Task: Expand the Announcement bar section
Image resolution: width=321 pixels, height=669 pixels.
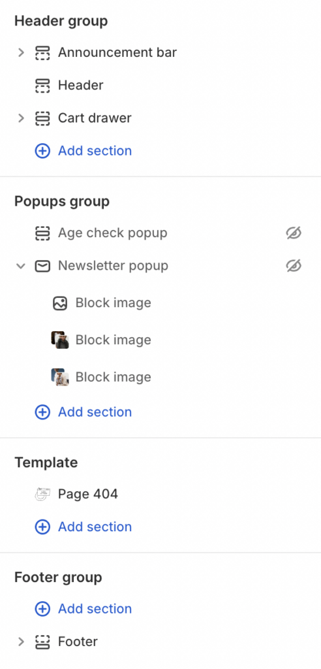Action: (x=20, y=53)
